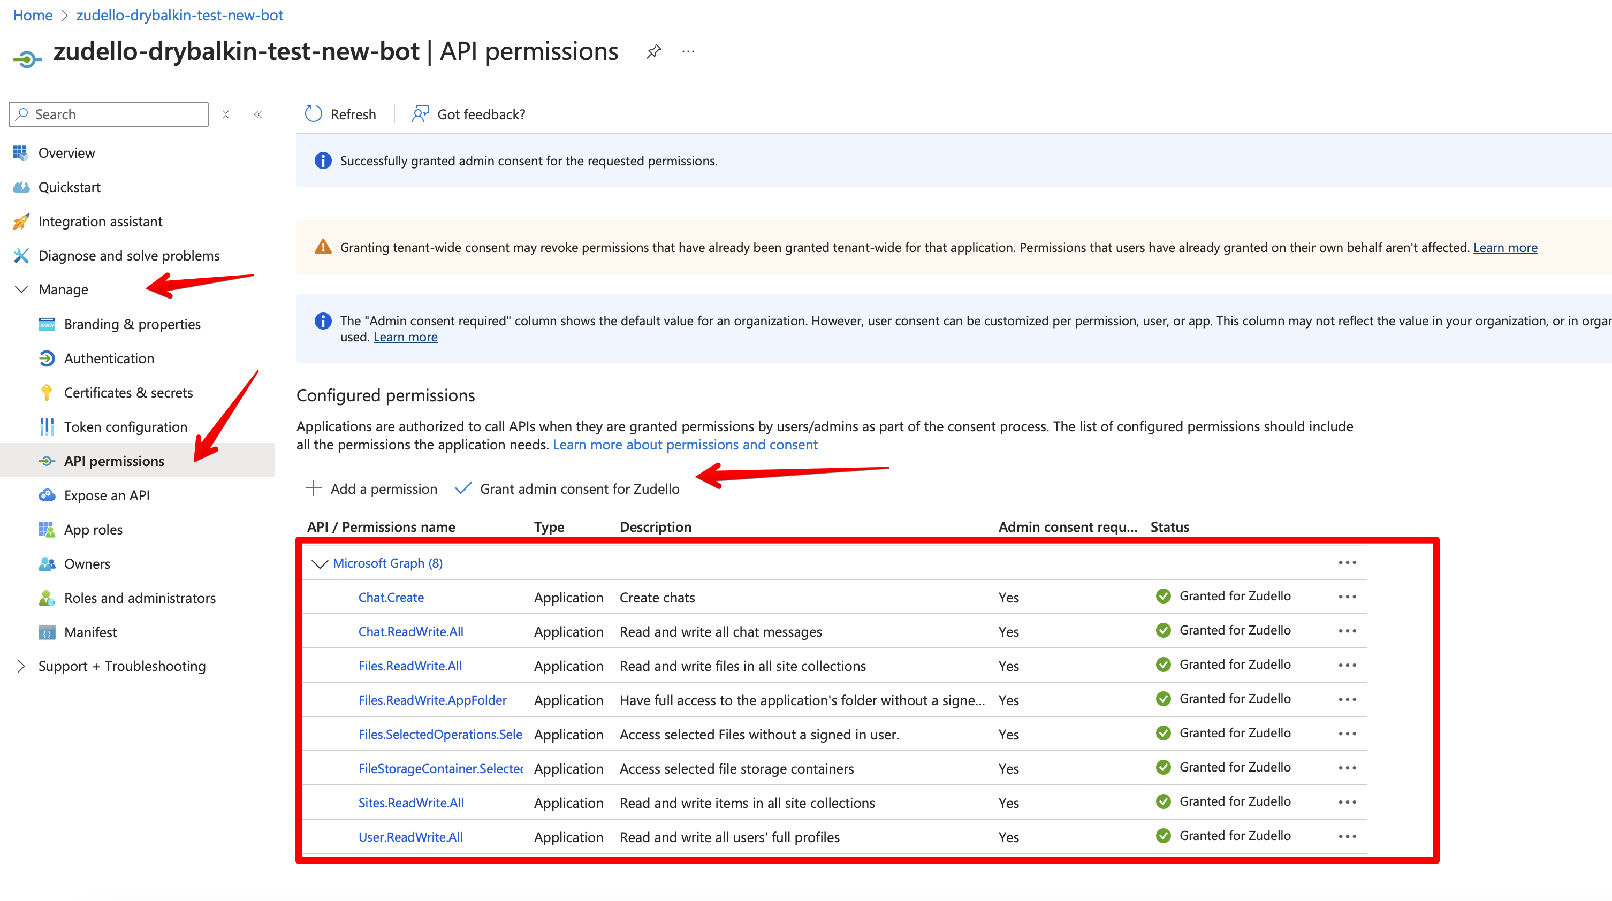
Task: Open Certificates & secrets
Action: point(128,392)
